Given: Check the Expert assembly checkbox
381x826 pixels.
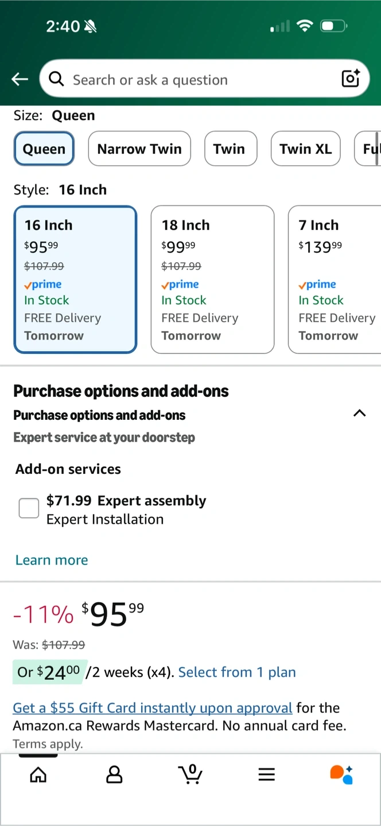Looking at the screenshot, I should [29, 508].
